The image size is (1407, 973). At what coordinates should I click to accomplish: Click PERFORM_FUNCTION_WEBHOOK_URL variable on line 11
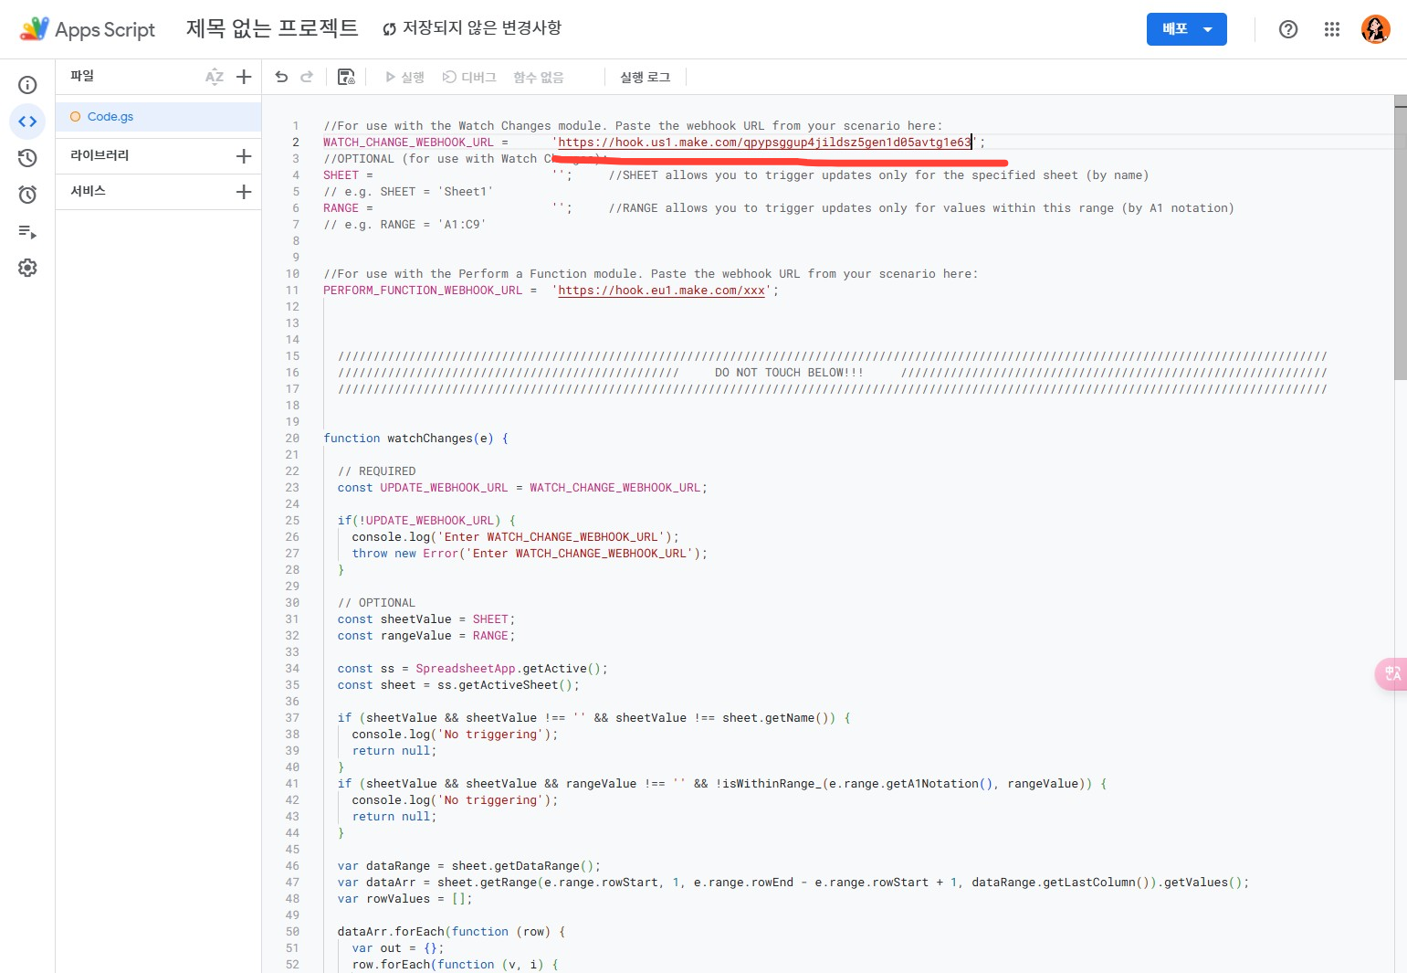point(423,291)
